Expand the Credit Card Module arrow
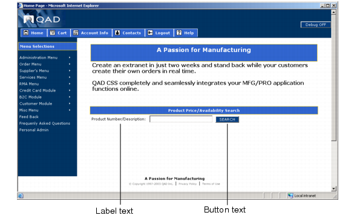The height and width of the screenshot is (221, 354). click(70, 90)
